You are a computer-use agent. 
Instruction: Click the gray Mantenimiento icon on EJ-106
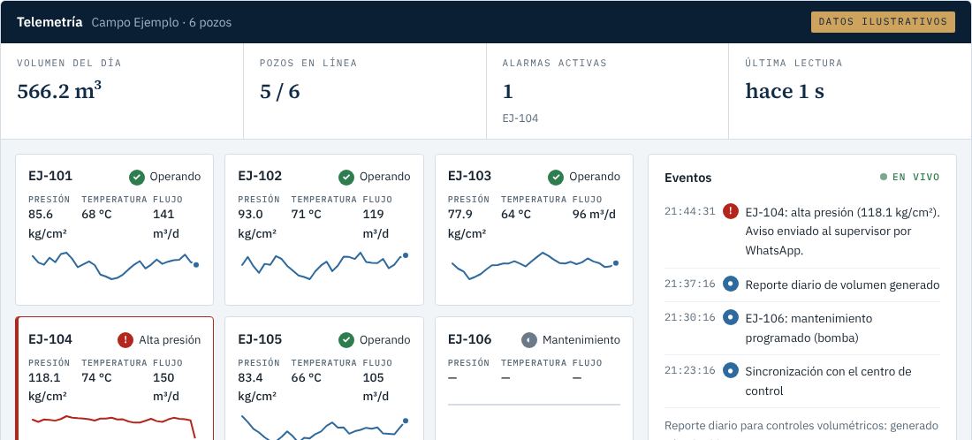[528, 340]
